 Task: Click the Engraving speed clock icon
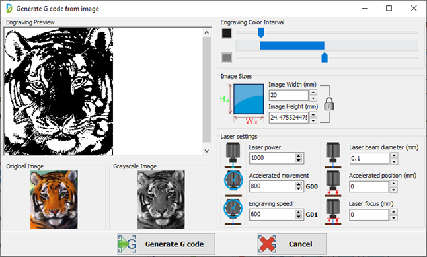(233, 211)
